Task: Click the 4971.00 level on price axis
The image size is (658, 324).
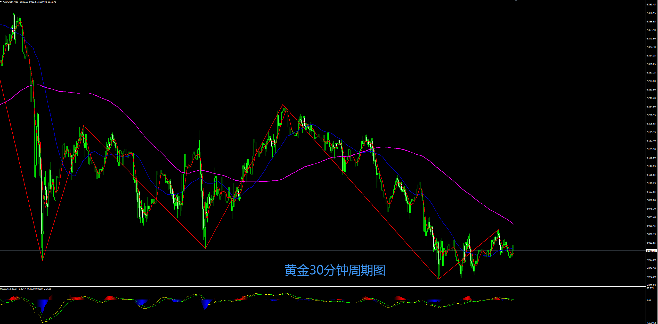Action: click(651, 277)
